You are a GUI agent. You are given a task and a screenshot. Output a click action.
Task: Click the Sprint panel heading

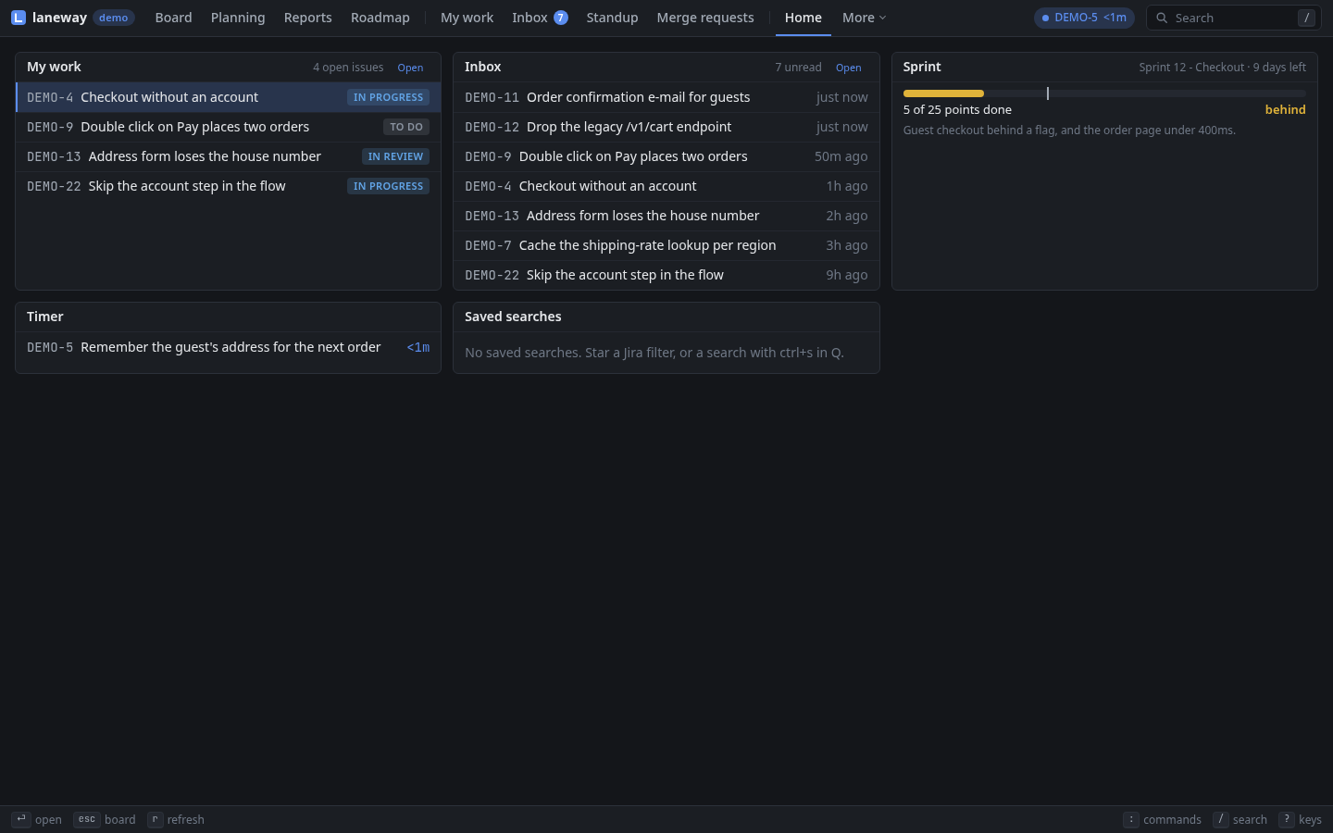pos(922,67)
